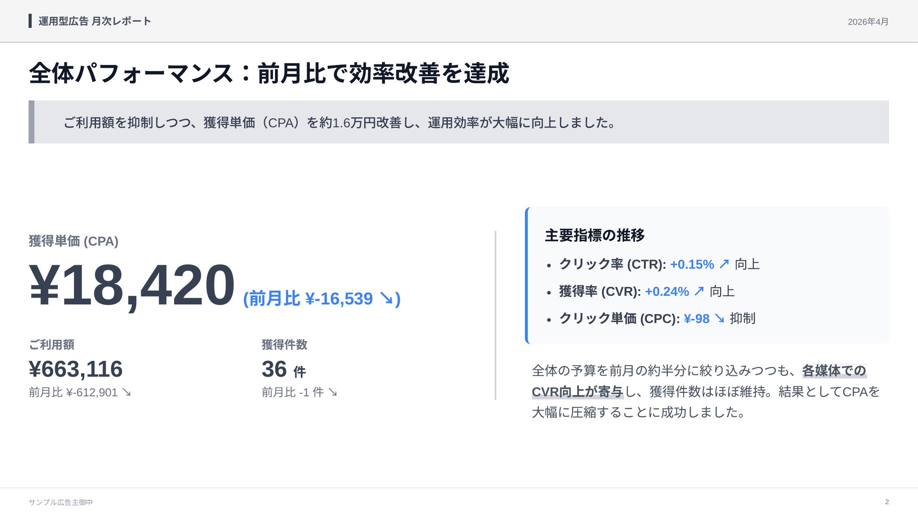Click the dark bar marker before 運用型広告 月次レポート
The height and width of the screenshot is (516, 918).
[30, 21]
